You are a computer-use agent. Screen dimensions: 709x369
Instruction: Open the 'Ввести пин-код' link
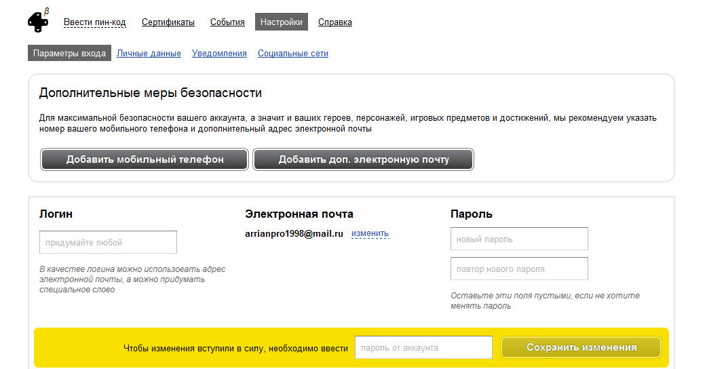pyautogui.click(x=95, y=22)
